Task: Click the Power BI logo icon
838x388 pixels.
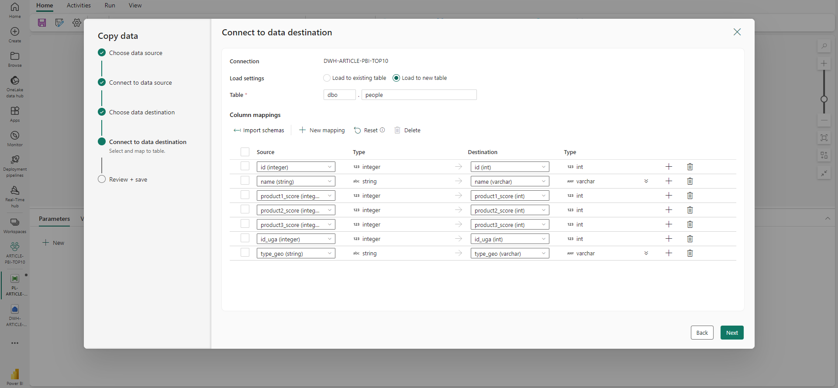Action: pyautogui.click(x=15, y=374)
